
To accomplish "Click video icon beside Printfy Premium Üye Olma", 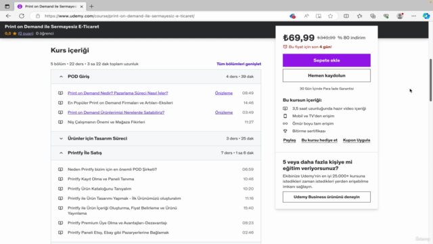I will click(x=60, y=223).
